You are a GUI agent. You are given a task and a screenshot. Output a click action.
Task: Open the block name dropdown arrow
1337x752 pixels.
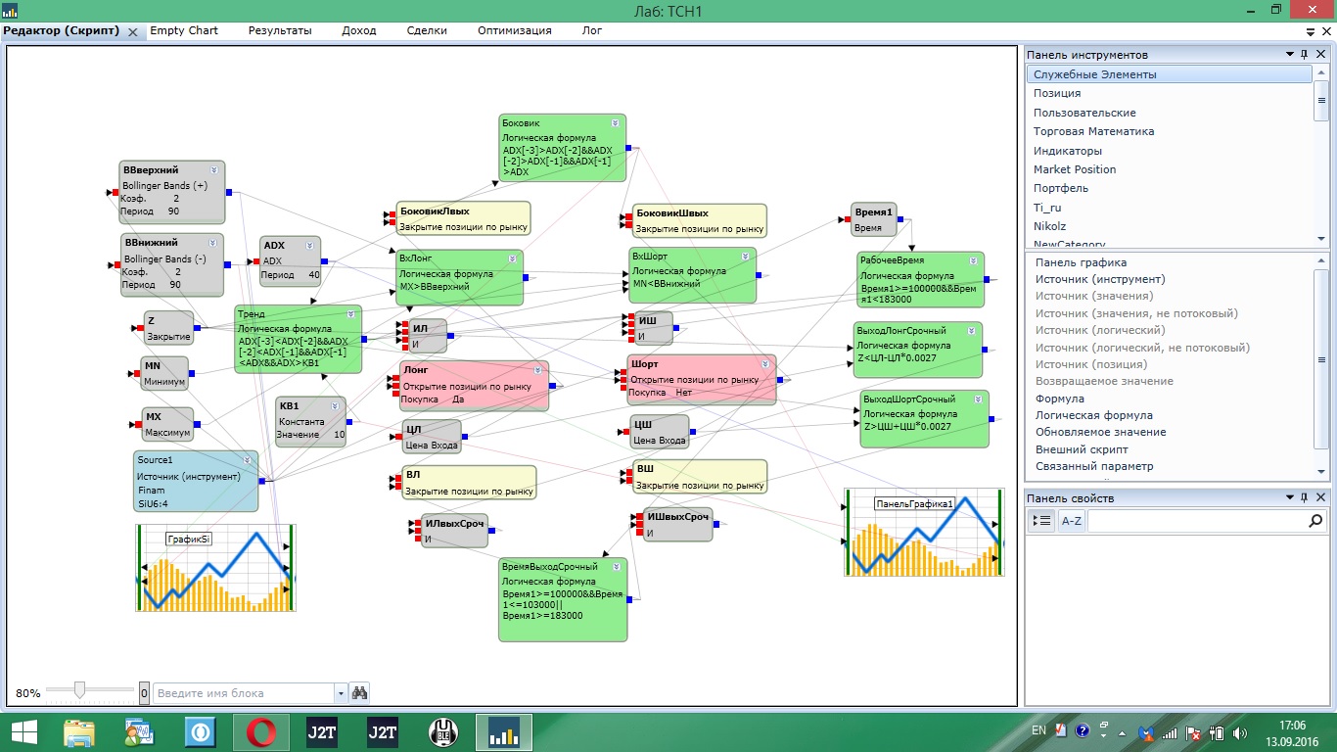point(341,693)
